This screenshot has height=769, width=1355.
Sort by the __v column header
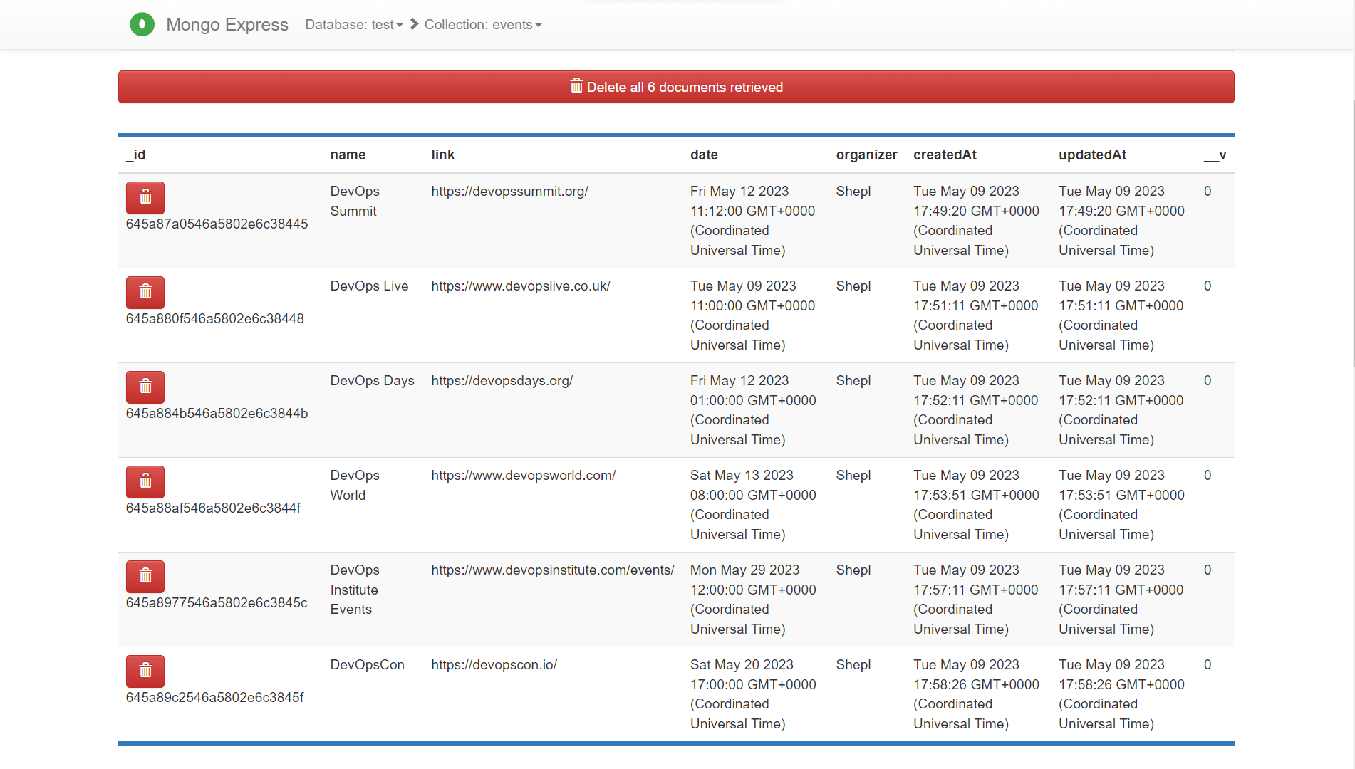pos(1215,155)
